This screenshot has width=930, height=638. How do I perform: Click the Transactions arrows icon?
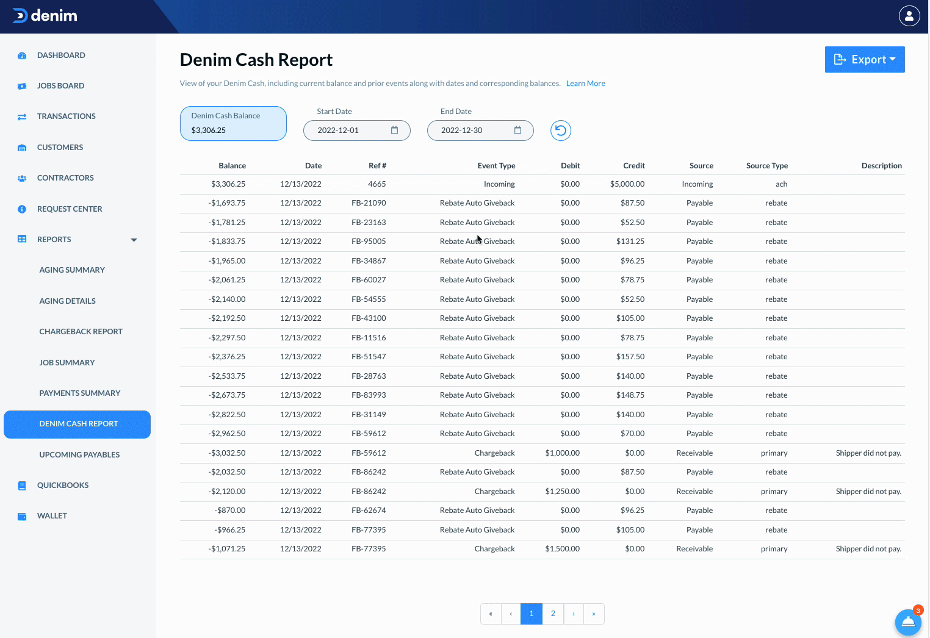[22, 116]
